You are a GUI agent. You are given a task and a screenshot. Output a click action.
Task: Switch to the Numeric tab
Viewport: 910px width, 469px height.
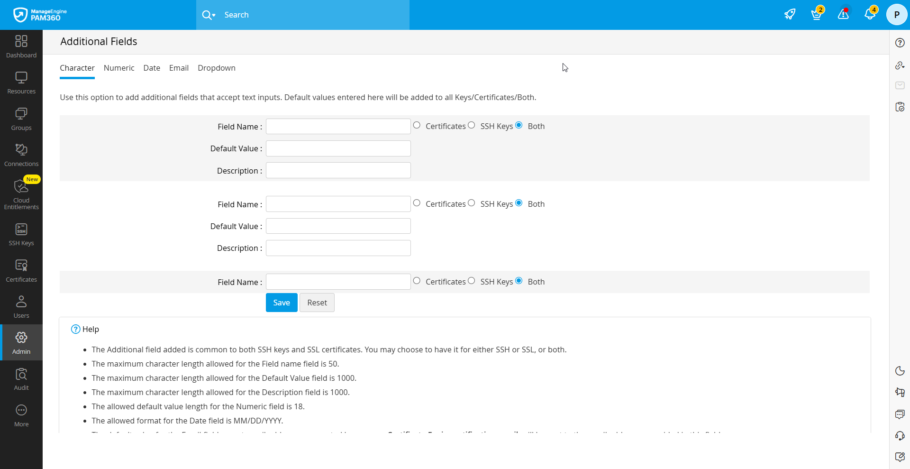click(x=119, y=68)
